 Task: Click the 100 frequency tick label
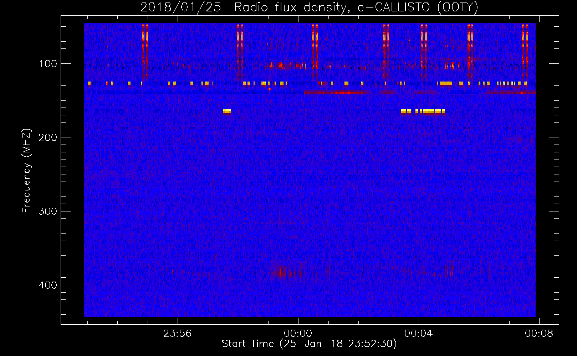(x=48, y=64)
